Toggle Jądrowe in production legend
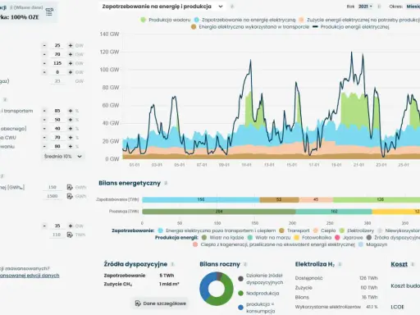Image resolution: width=420 pixels, height=315 pixels. (349, 238)
